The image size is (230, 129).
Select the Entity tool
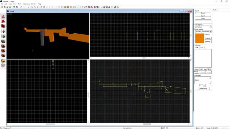pyautogui.click(x=3, y=31)
